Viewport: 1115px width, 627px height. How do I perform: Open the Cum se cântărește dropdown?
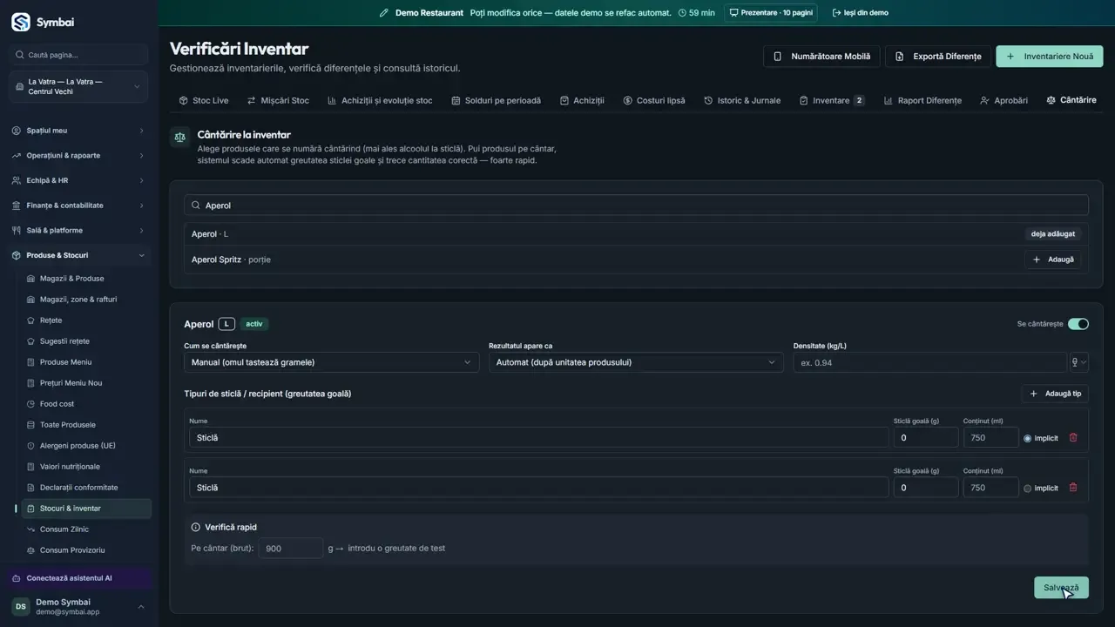331,362
